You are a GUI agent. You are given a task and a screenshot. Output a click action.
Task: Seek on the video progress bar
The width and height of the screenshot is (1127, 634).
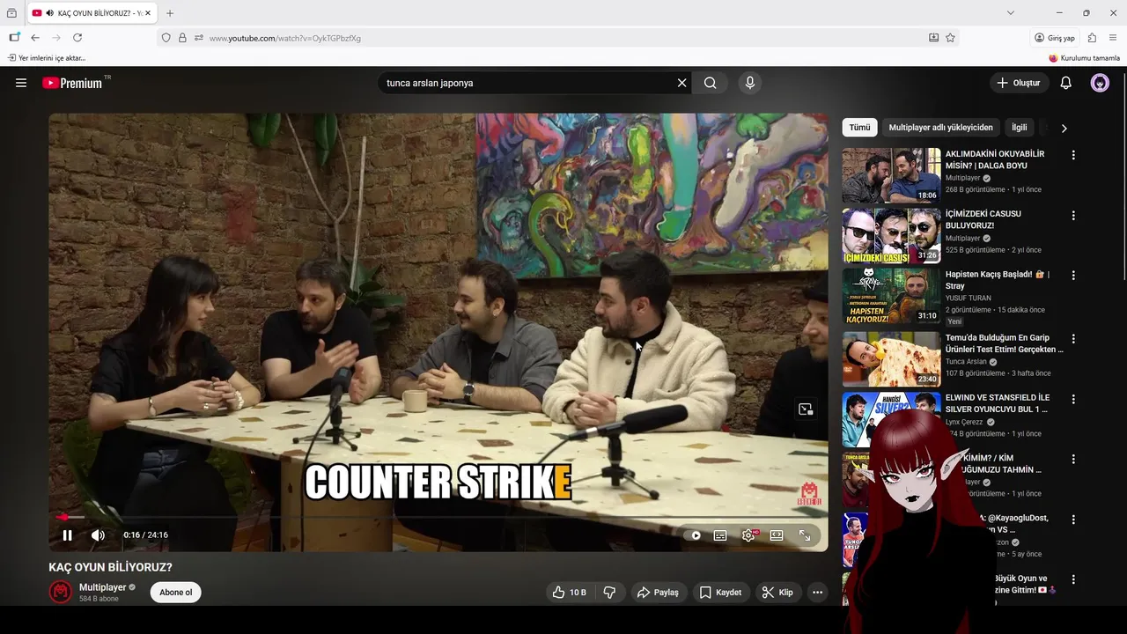438,517
